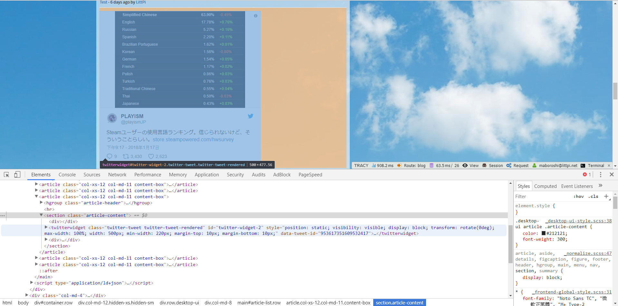This screenshot has height=306, width=618.
Task: Click the tweet reply bubble icon
Action: click(109, 156)
